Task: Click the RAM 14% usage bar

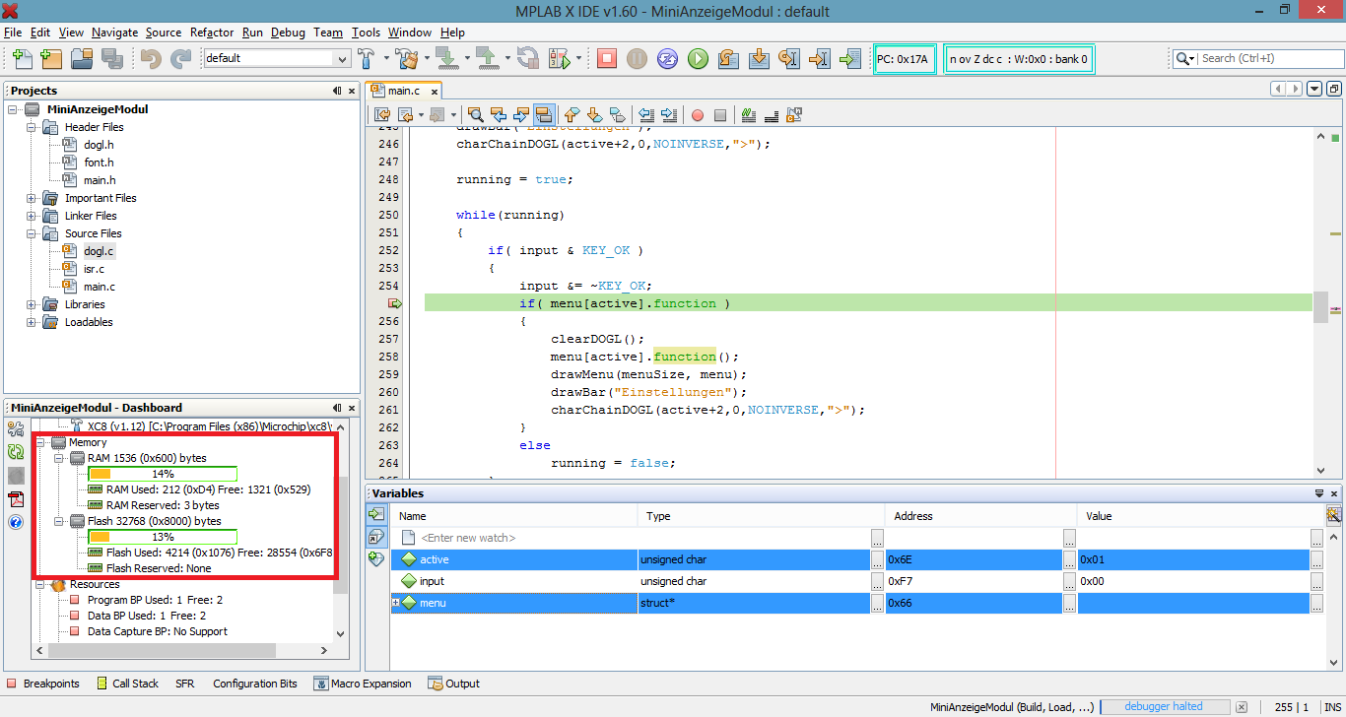Action: click(x=163, y=474)
